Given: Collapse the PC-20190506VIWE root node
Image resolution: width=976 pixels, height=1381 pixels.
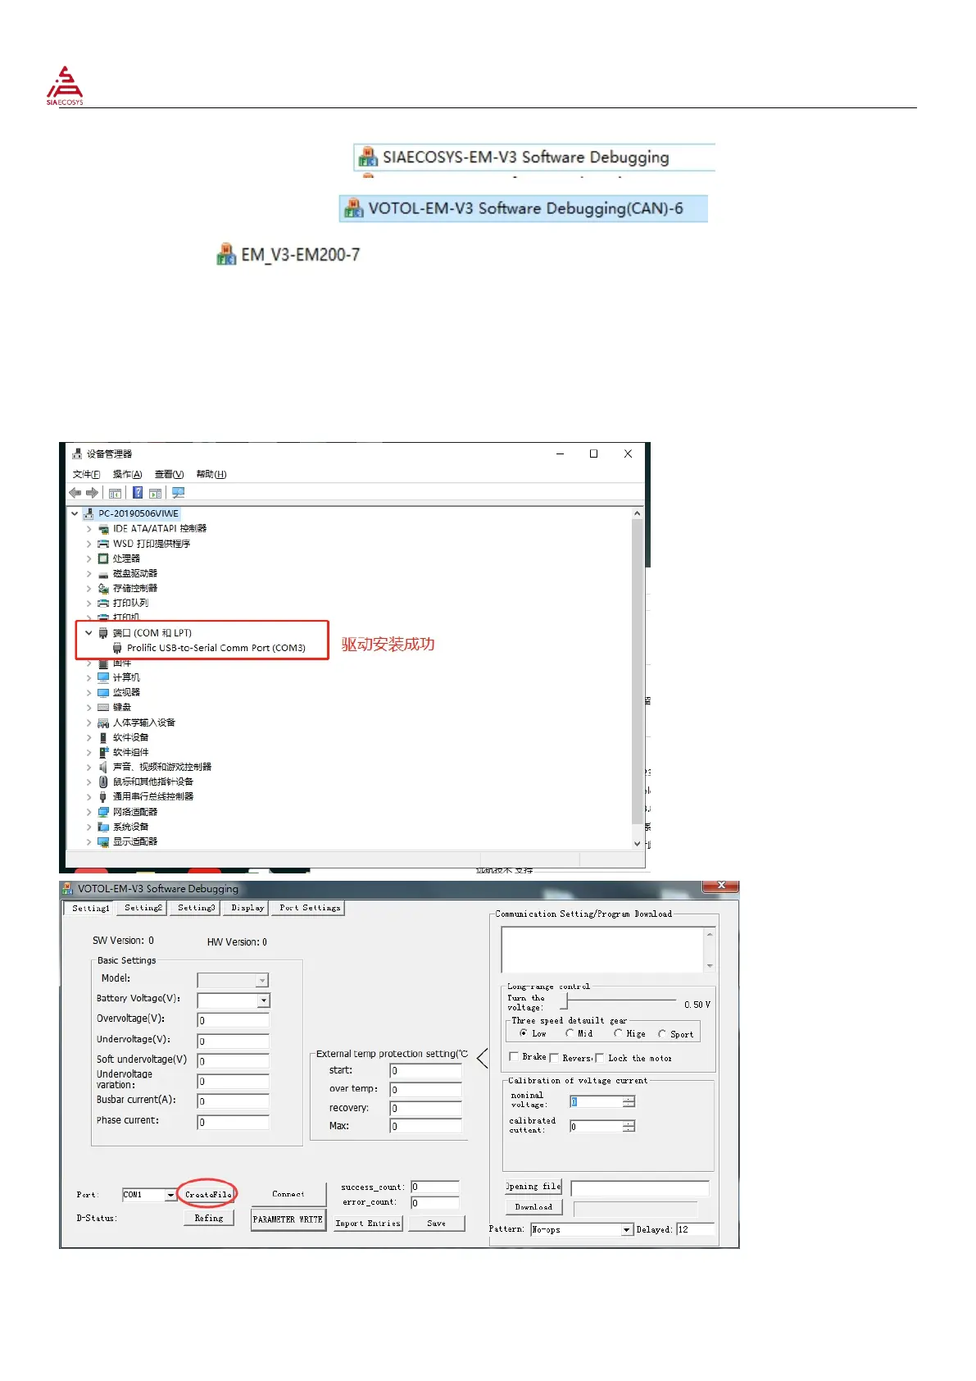Looking at the screenshot, I should coord(75,513).
